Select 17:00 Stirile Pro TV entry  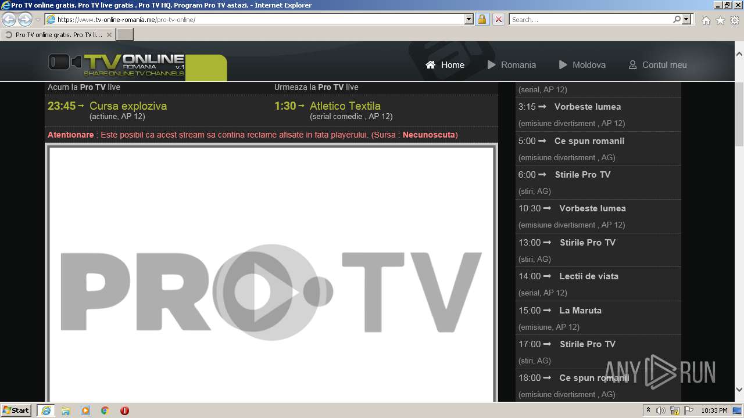(x=598, y=352)
